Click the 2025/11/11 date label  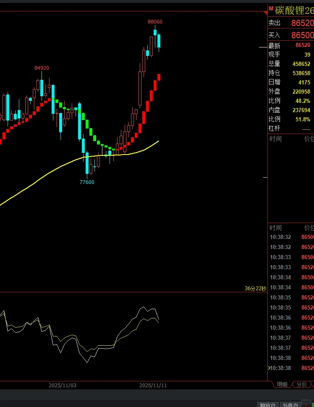tap(153, 386)
